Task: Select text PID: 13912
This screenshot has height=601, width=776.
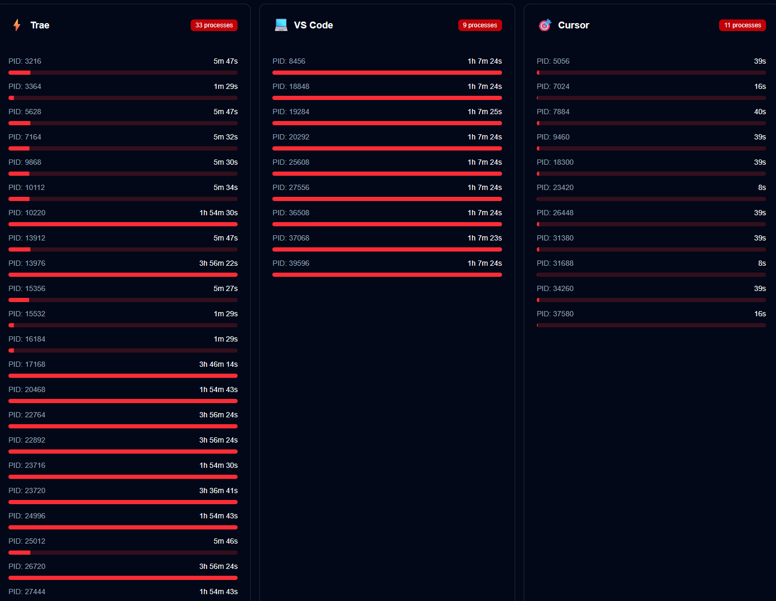Action: coord(27,238)
